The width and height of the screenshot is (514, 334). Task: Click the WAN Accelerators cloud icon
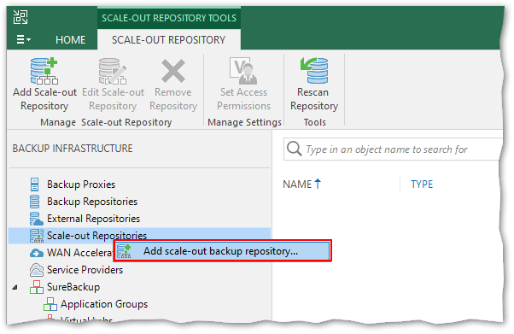click(36, 253)
